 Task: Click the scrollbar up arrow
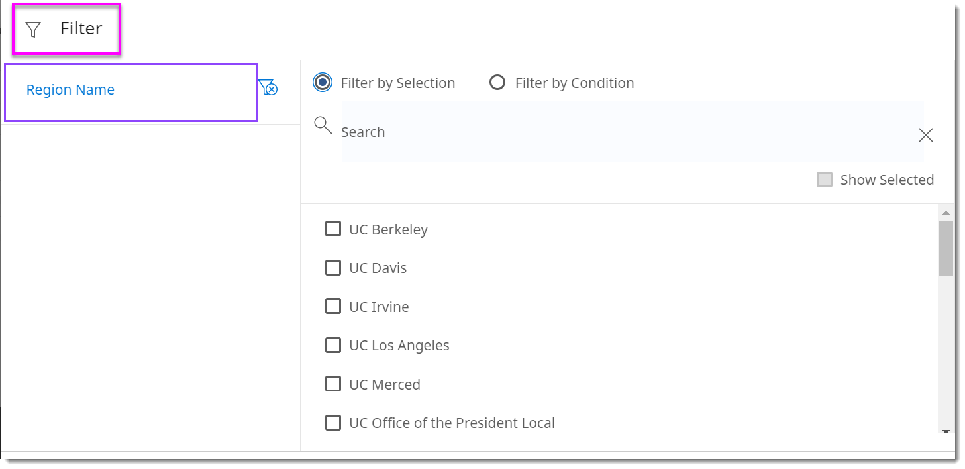[x=946, y=213]
